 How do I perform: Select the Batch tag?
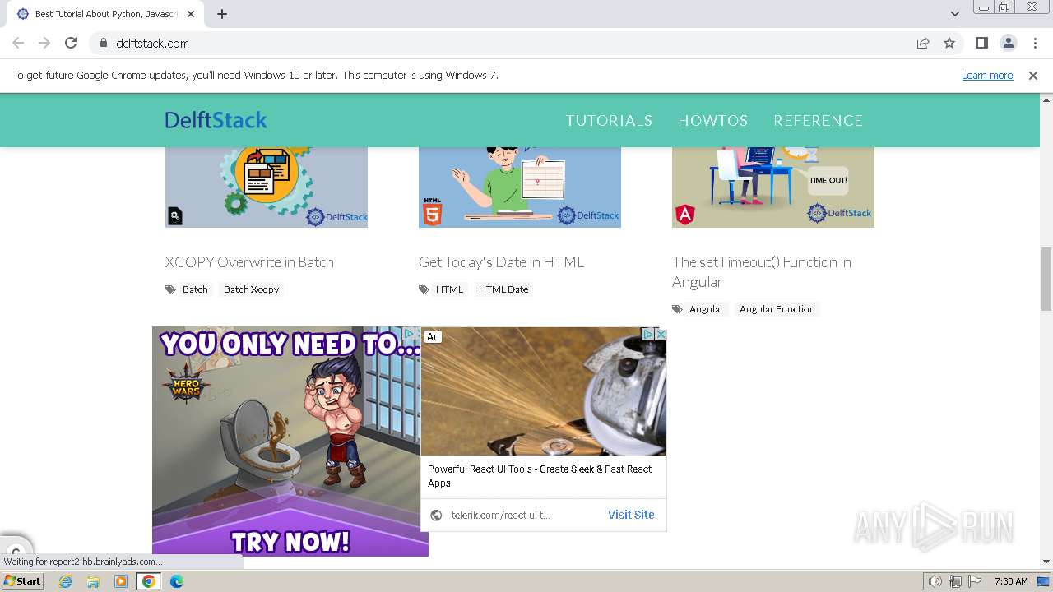click(x=195, y=289)
